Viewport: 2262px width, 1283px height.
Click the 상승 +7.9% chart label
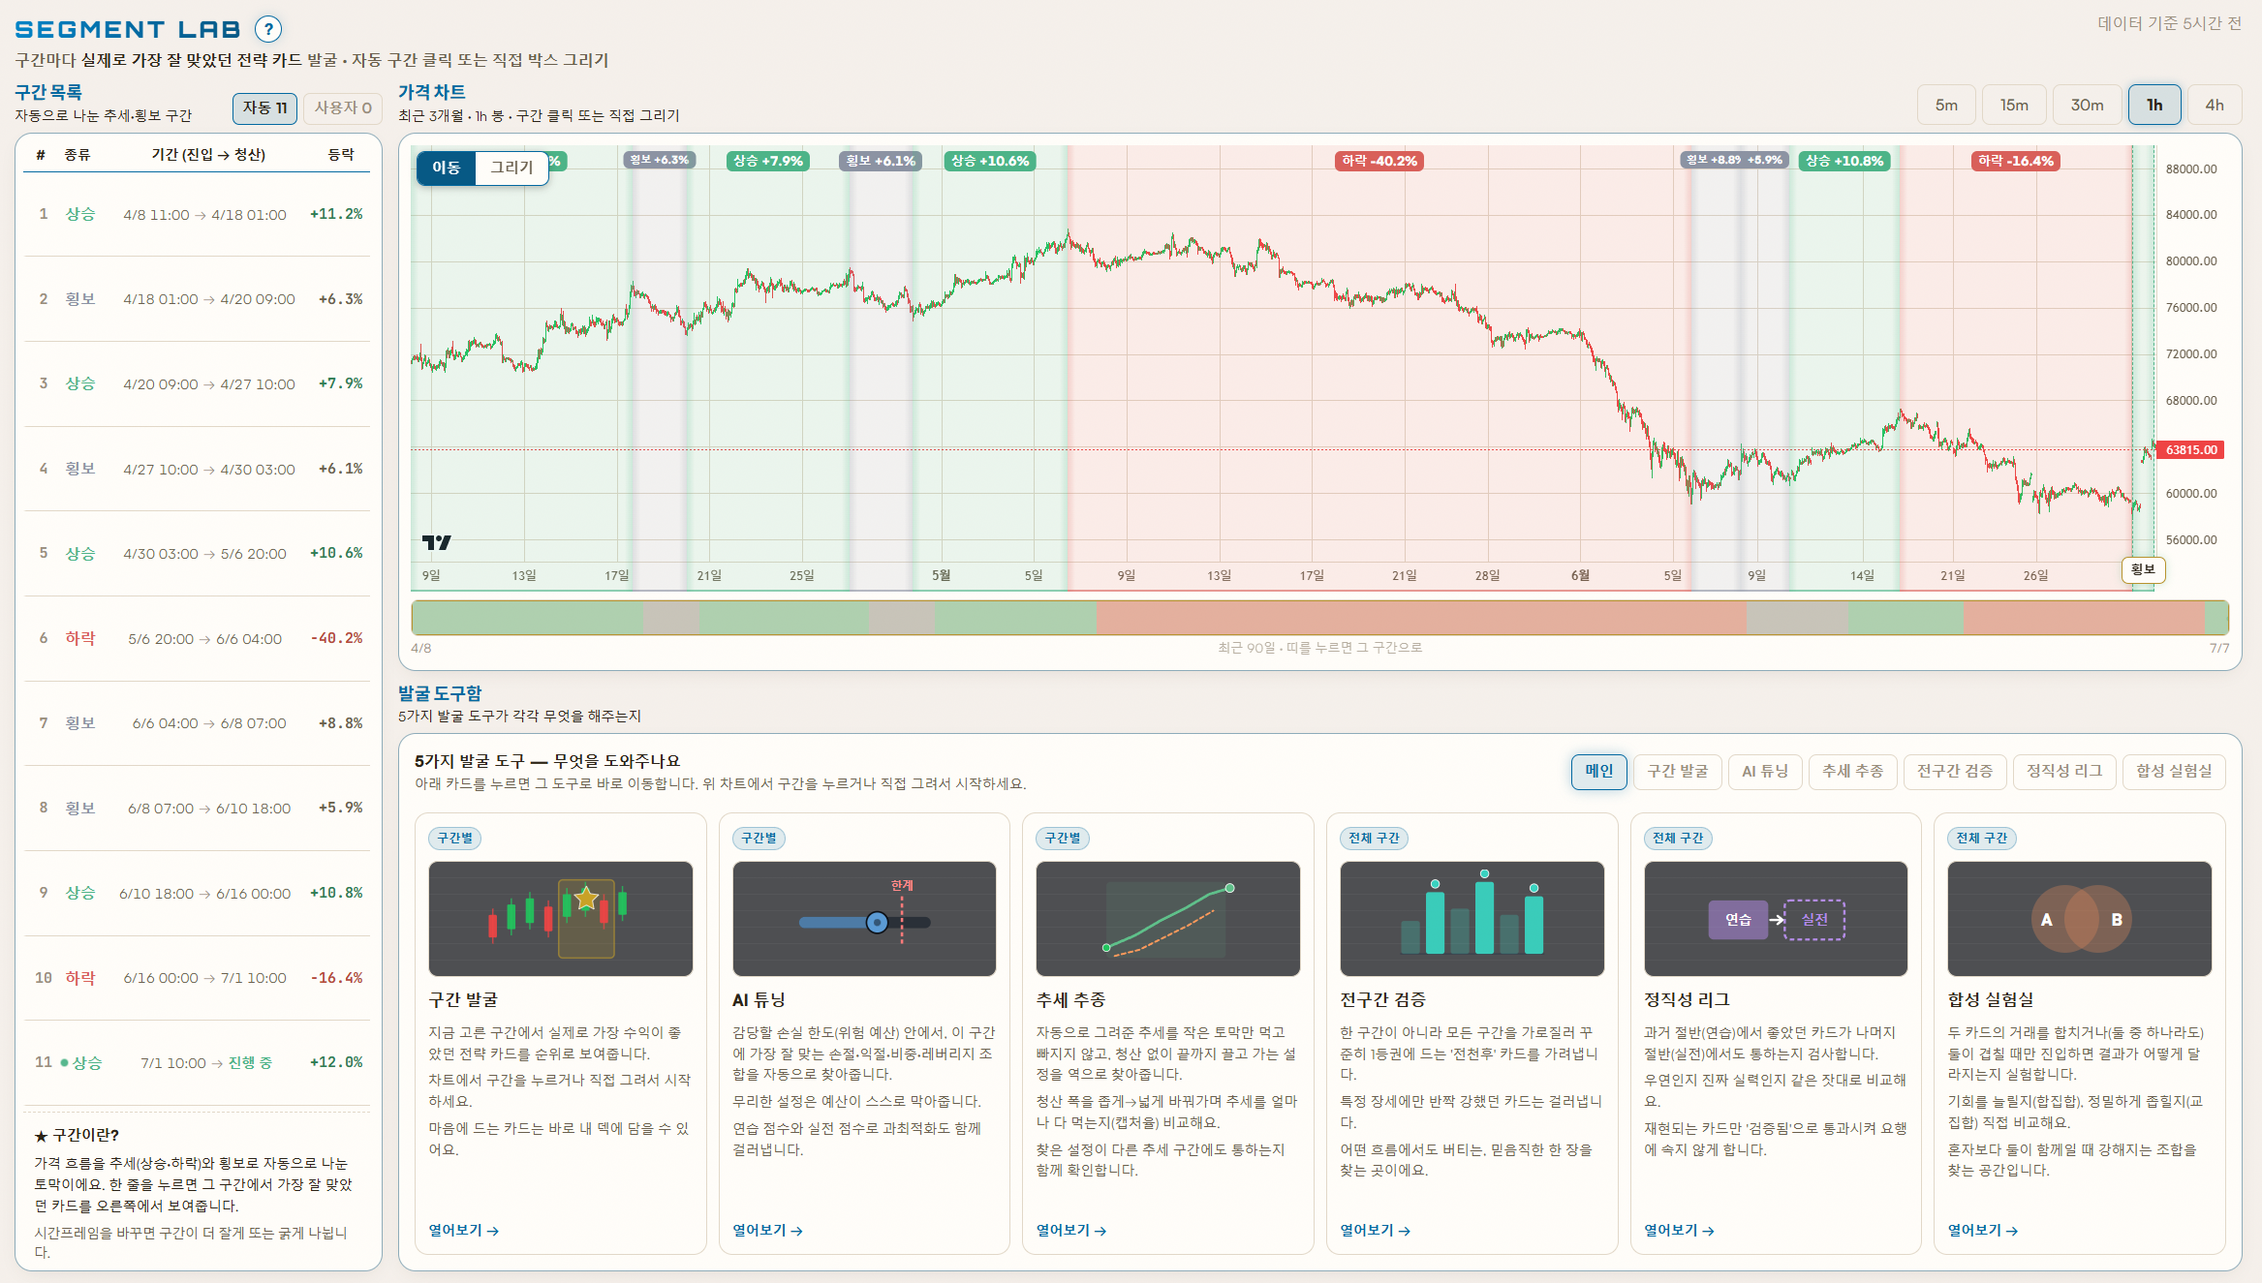click(x=768, y=161)
